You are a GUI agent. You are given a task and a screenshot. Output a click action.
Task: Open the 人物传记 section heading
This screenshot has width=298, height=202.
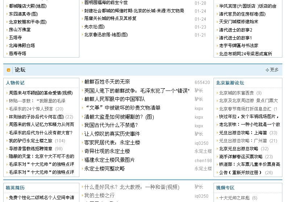(15, 83)
